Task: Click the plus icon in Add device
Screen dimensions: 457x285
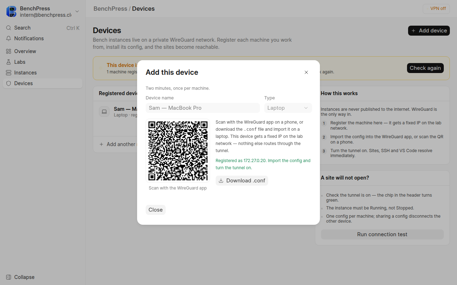Action: pos(413,31)
